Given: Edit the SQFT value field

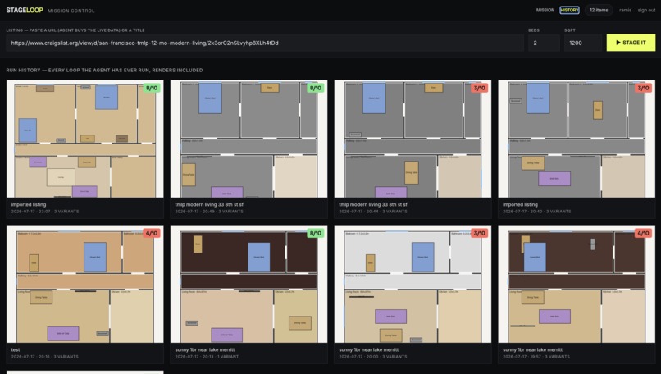Looking at the screenshot, I should coord(583,43).
